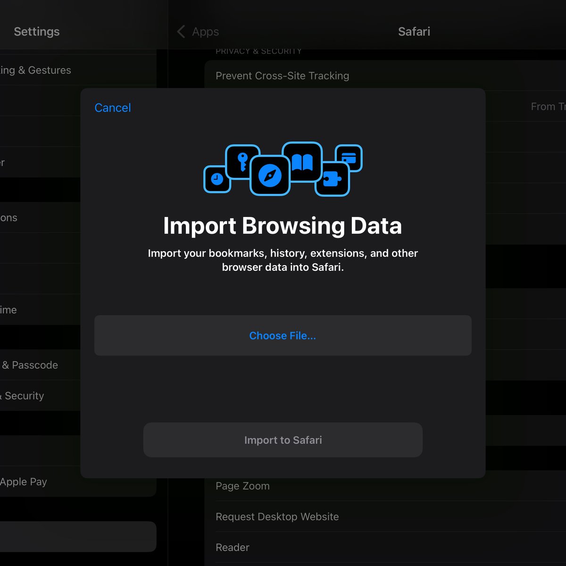
Task: Tap the Settings heading at top left
Action: 36,32
